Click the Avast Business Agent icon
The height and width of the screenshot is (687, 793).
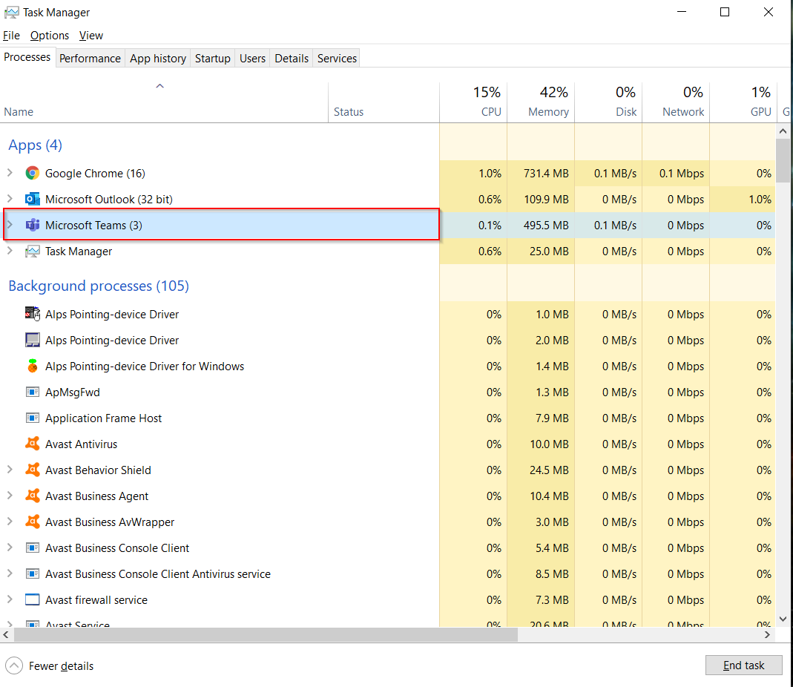33,496
